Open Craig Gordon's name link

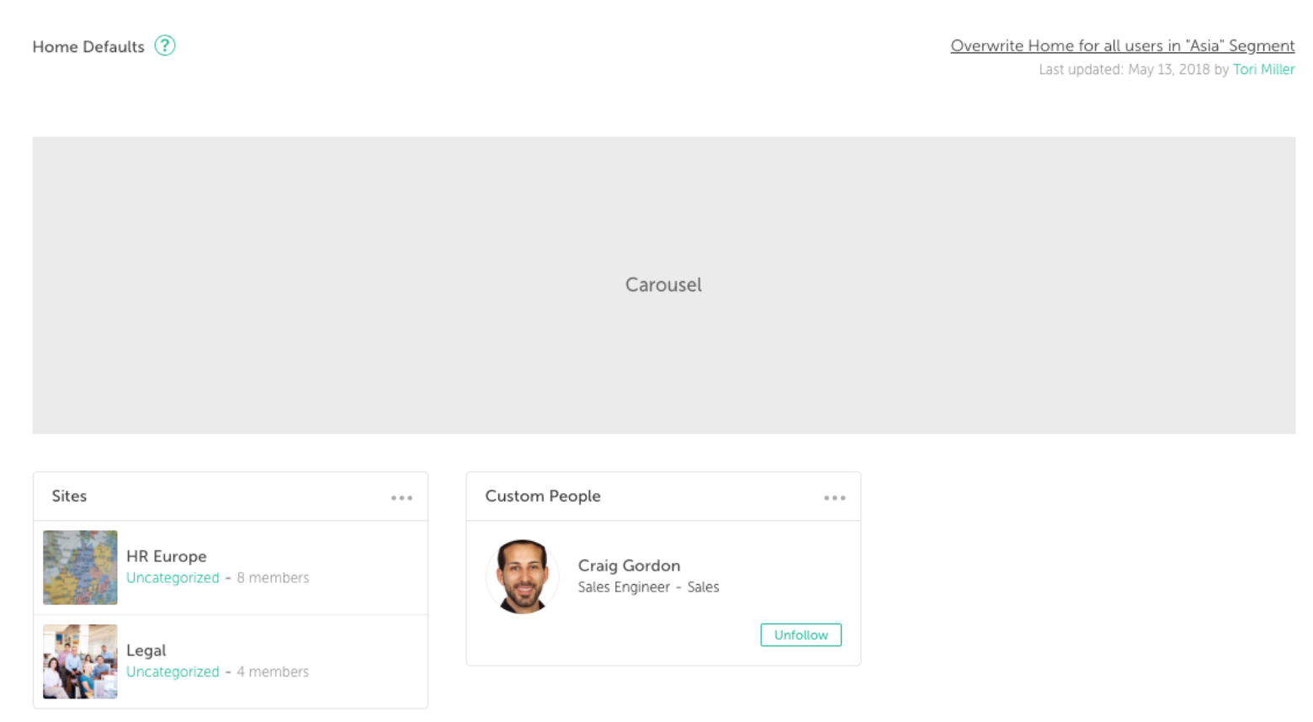pos(629,565)
